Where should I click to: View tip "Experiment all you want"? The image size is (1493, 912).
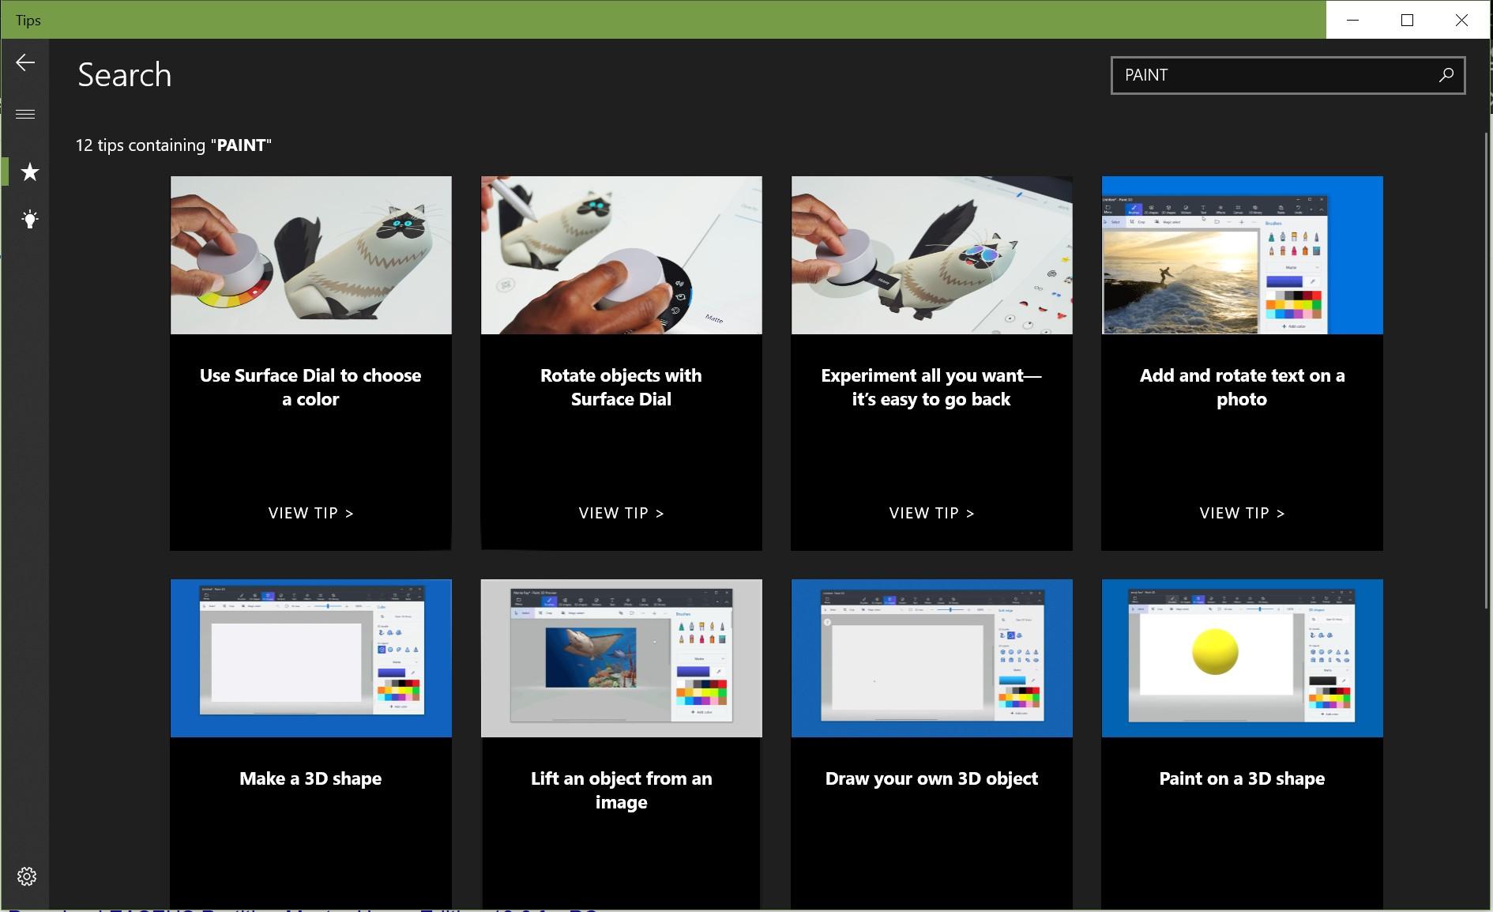pyautogui.click(x=931, y=513)
